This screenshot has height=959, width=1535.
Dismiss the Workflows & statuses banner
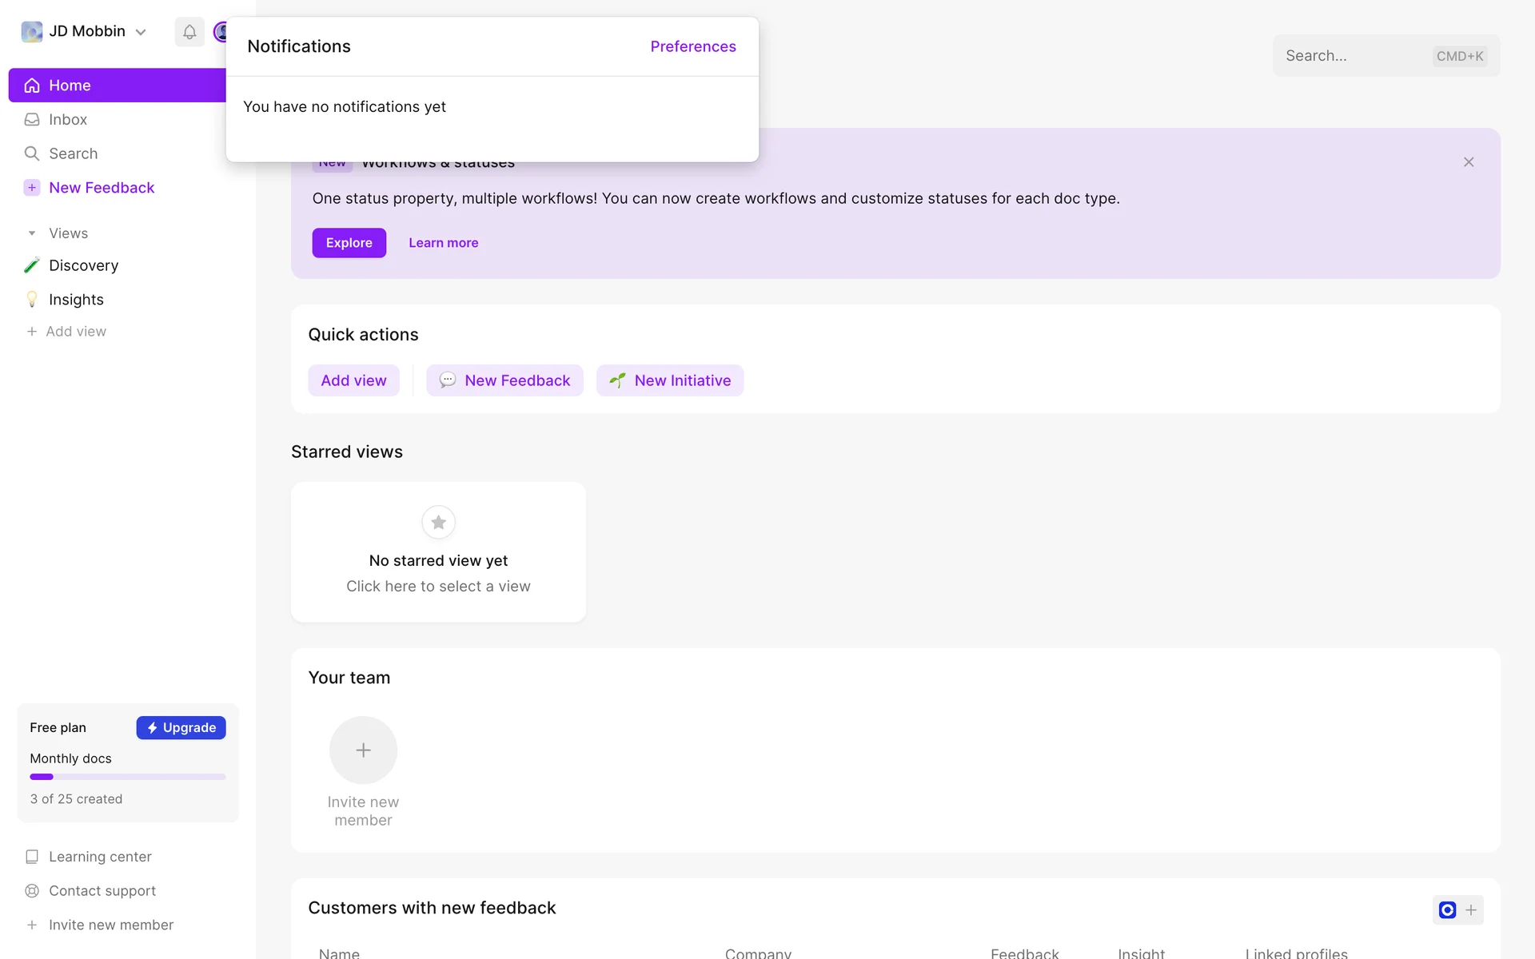coord(1469,162)
